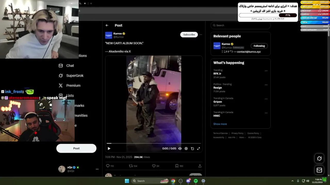Click the Chat envelope icon in sidebar
The width and height of the screenshot is (330, 185).
[x=61, y=66]
